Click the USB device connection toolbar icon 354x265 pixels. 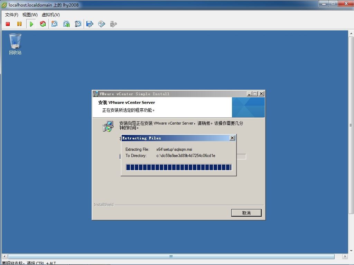[113, 24]
